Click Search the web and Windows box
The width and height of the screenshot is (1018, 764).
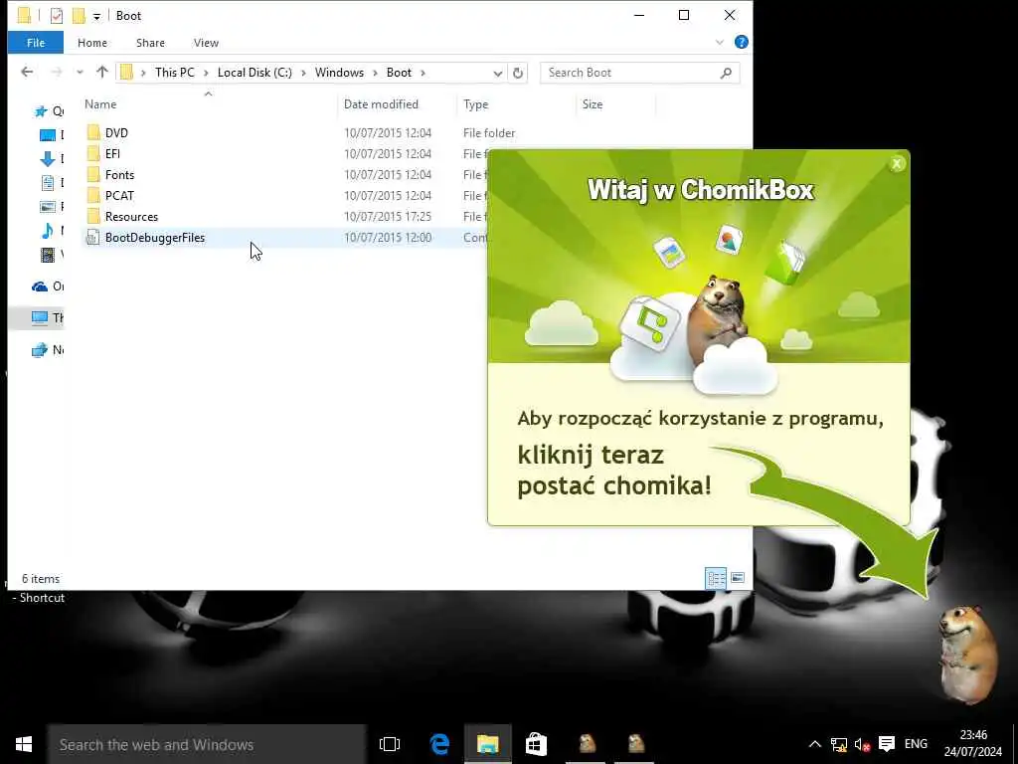pos(207,744)
